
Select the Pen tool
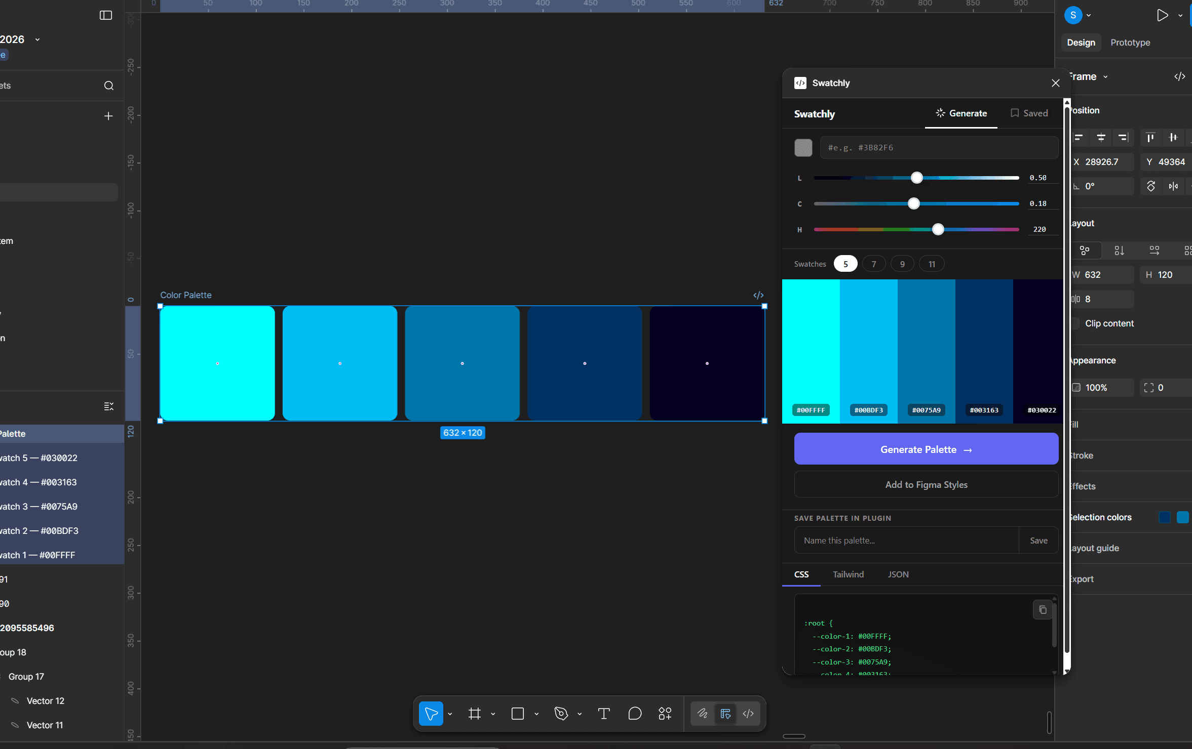point(561,714)
